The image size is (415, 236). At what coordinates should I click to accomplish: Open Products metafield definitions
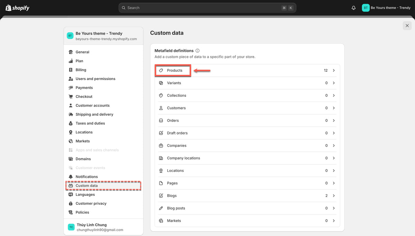pos(247,70)
